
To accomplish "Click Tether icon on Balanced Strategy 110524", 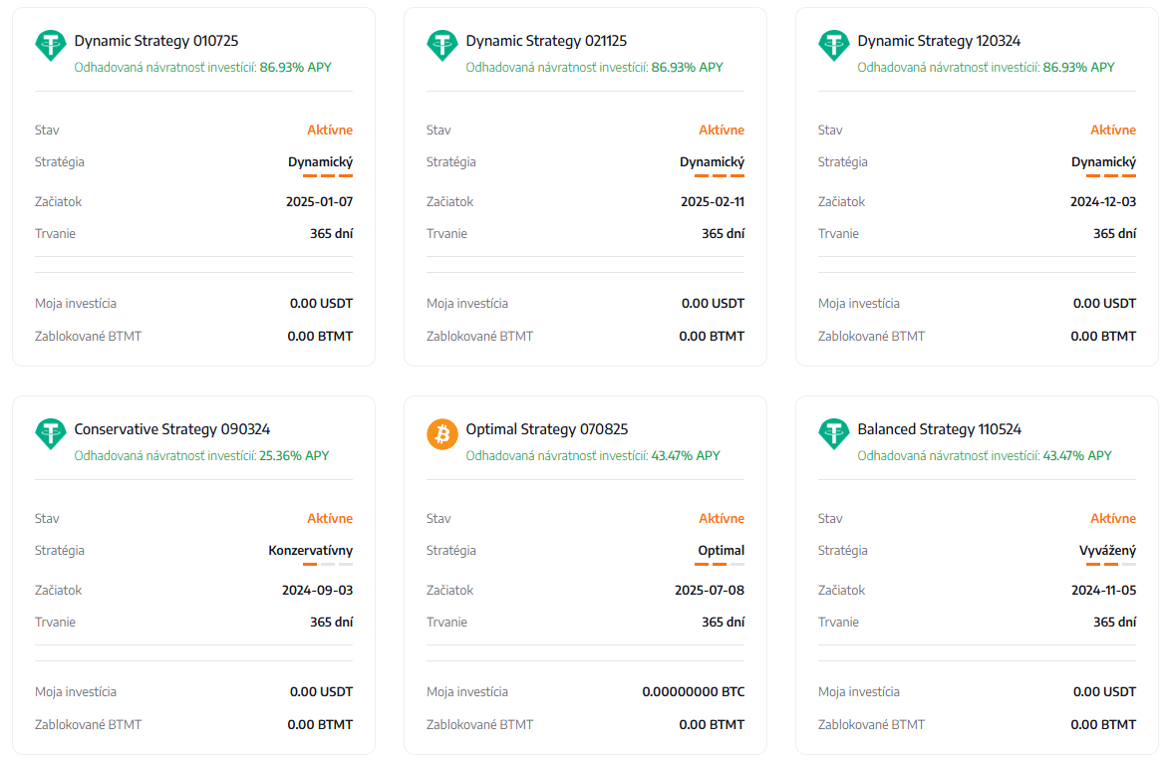I will [834, 435].
